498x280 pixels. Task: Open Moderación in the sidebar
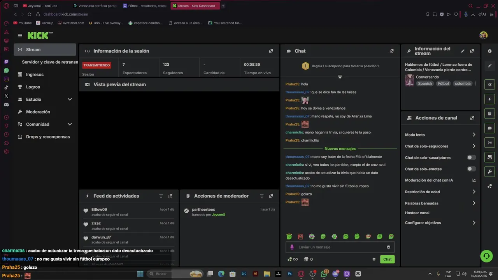click(45, 112)
